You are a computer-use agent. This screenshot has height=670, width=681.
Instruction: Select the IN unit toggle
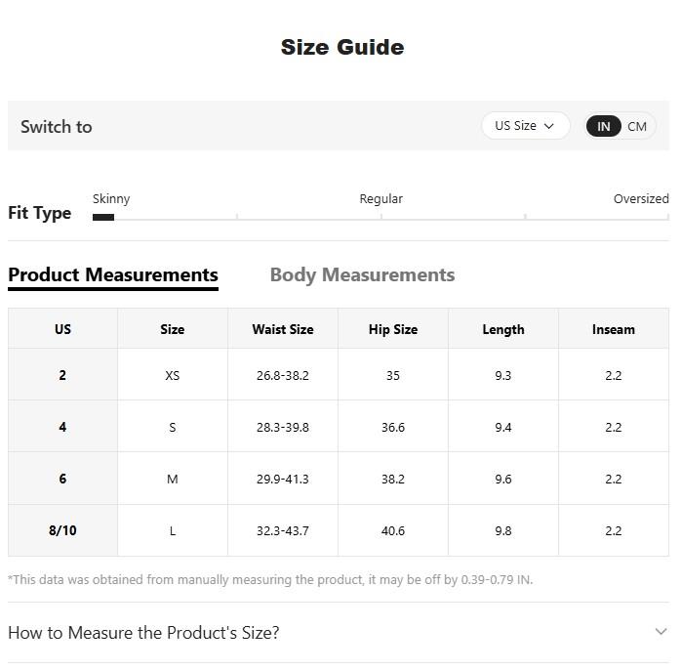pyautogui.click(x=603, y=126)
